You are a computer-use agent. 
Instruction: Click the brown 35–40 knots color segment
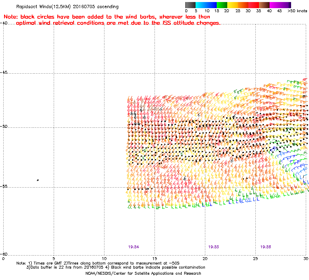click(x=264, y=5)
